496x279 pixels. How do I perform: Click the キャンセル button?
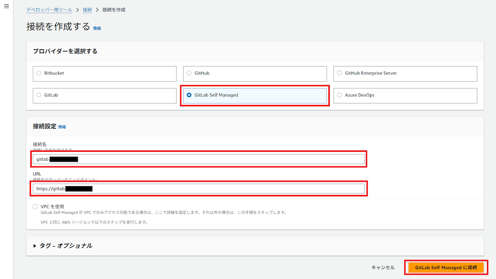[x=383, y=267]
